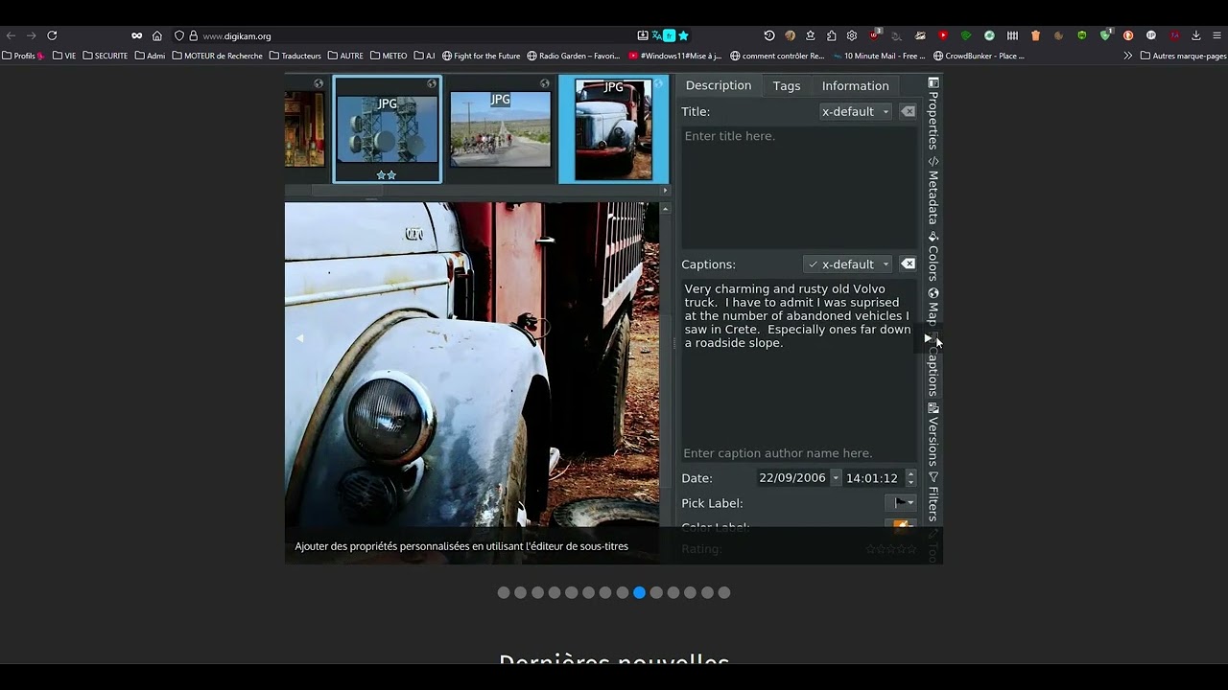Switch to the Tags tab
The width and height of the screenshot is (1228, 690).
pyautogui.click(x=787, y=85)
